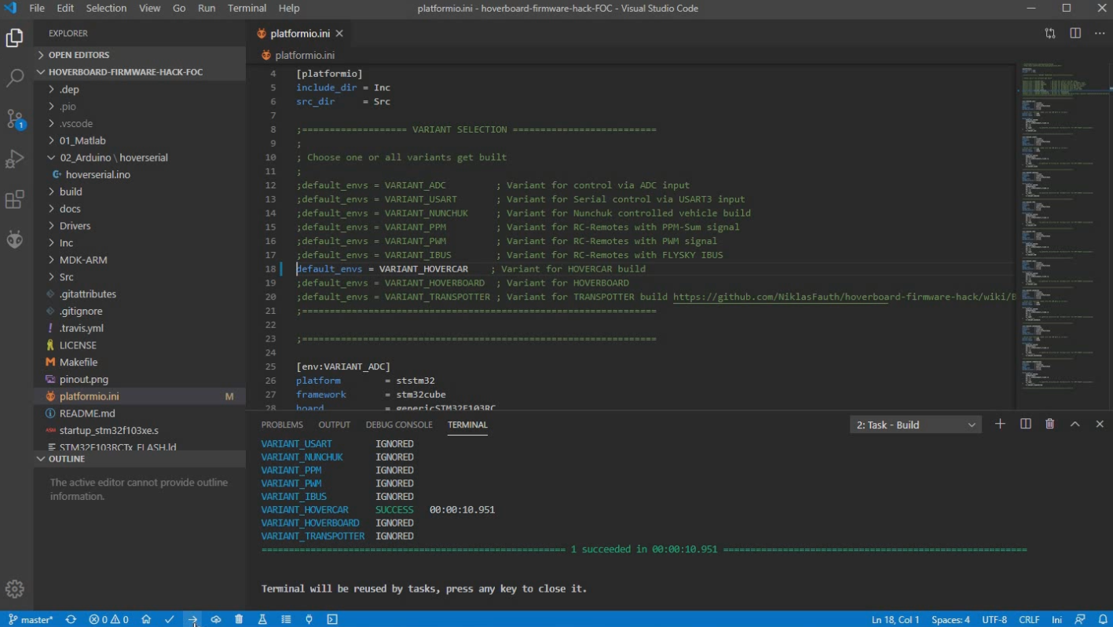Click the Ln 18, Col 1 status indicator
This screenshot has width=1113, height=627.
895,619
